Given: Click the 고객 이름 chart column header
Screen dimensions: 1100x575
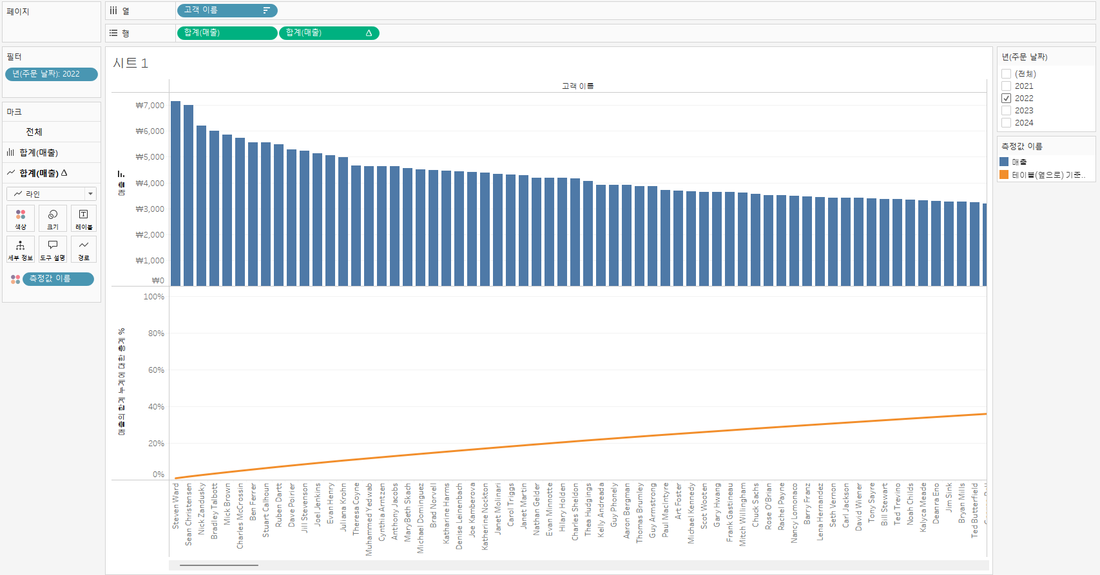Looking at the screenshot, I should (578, 86).
